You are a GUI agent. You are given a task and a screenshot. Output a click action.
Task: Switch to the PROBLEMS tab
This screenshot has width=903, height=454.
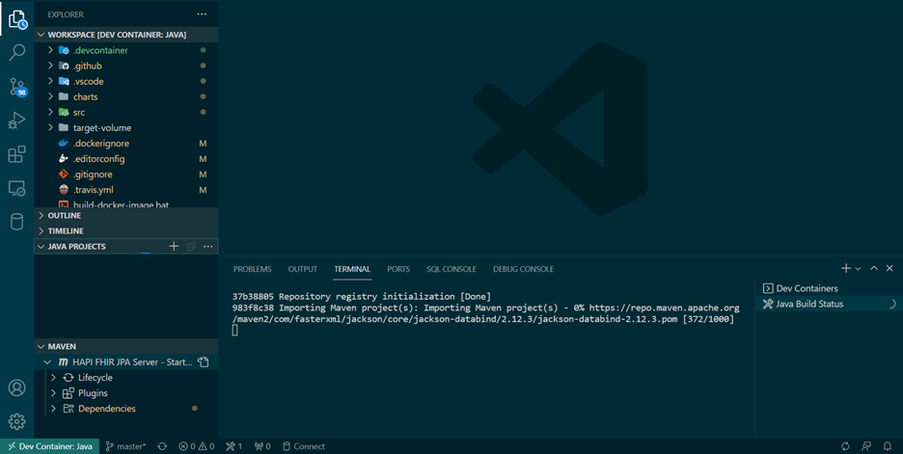252,269
